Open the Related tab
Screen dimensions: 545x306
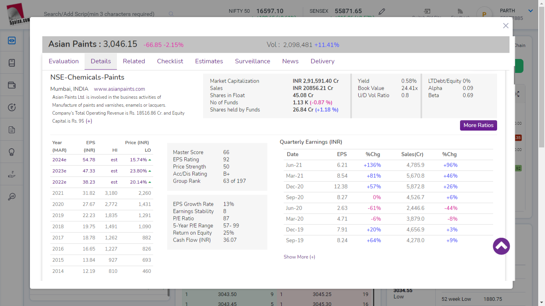coord(134,61)
